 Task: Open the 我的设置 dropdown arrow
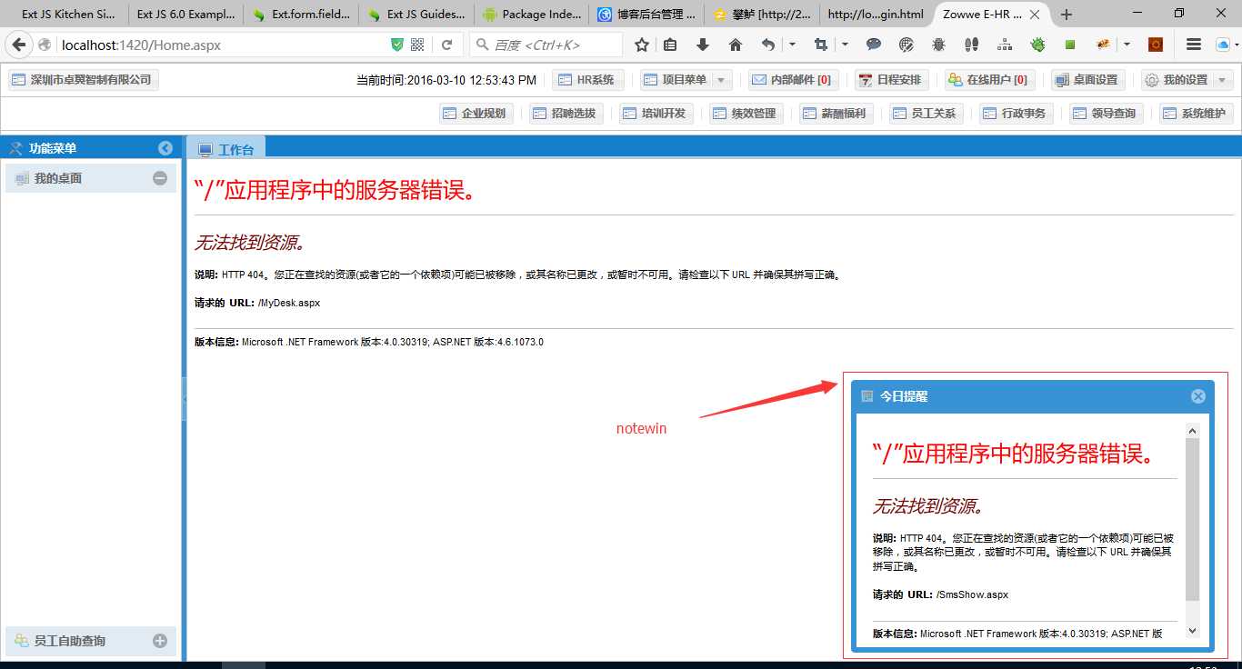[1223, 80]
